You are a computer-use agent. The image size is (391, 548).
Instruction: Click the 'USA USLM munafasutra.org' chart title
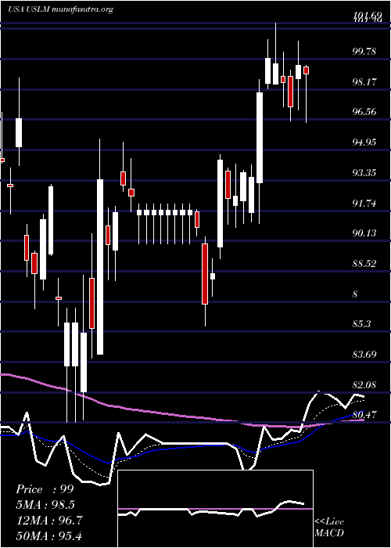(60, 9)
